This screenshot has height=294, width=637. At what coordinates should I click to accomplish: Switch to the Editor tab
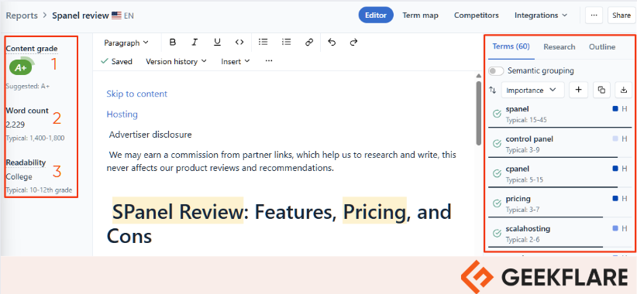tap(376, 15)
